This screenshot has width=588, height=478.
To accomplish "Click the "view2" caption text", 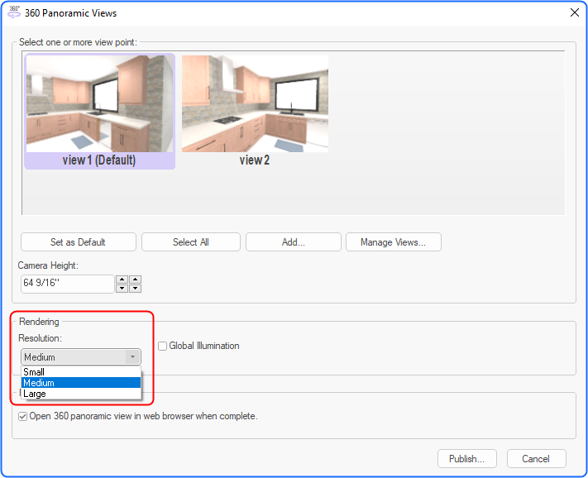I will point(255,160).
